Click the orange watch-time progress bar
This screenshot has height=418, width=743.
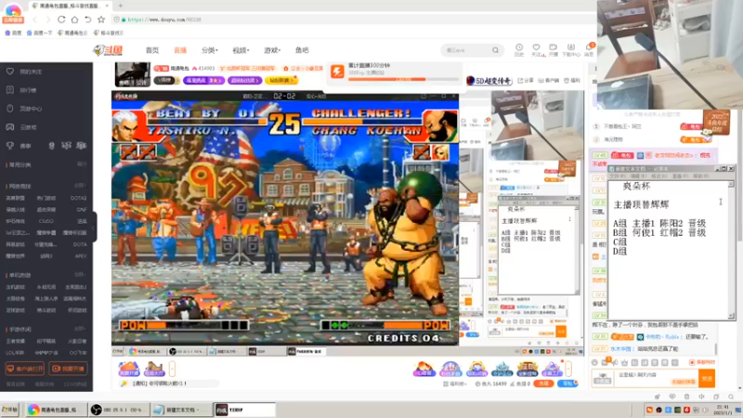pyautogui.click(x=403, y=80)
